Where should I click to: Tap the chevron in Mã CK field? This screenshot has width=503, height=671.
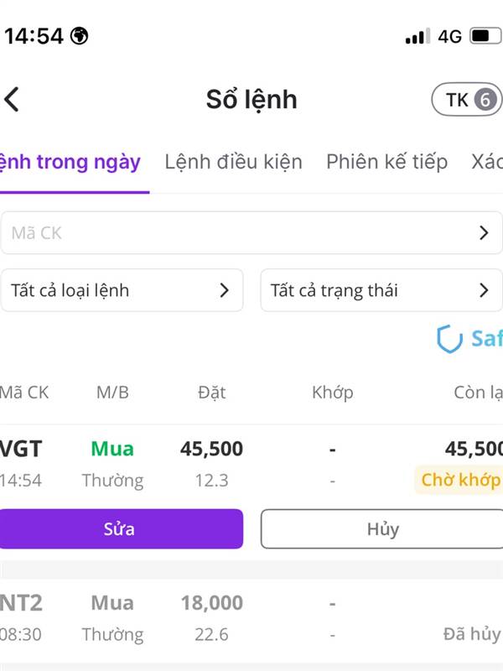pyautogui.click(x=484, y=233)
